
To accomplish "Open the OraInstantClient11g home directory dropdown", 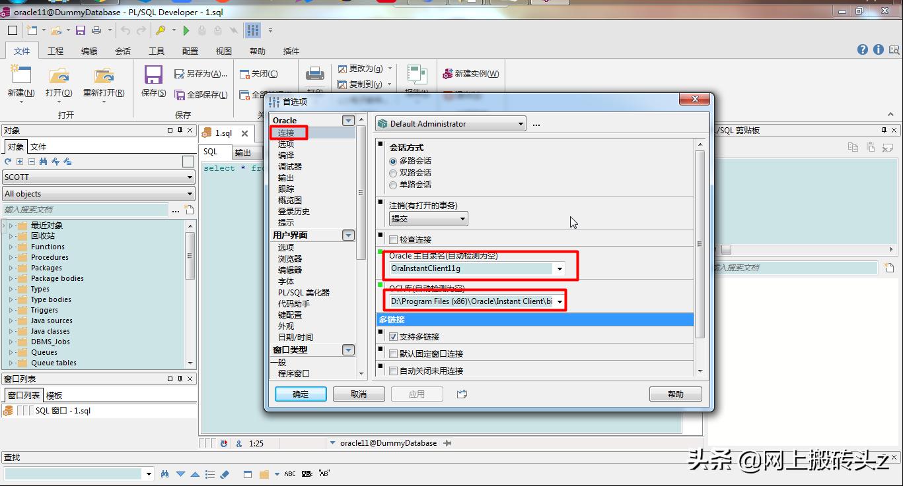I will click(x=559, y=268).
